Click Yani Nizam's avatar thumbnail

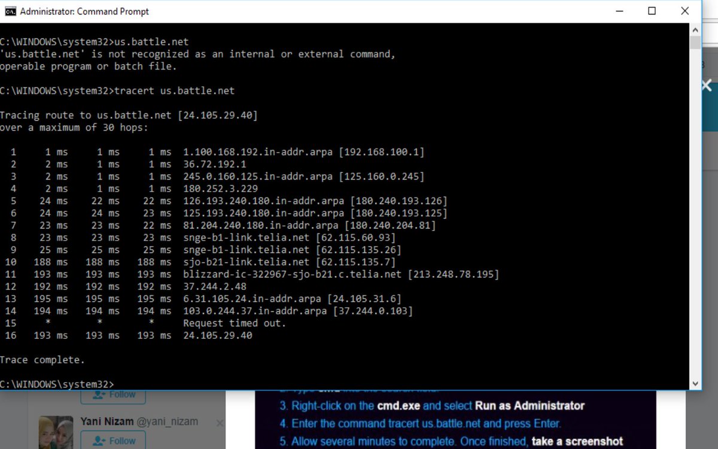click(x=56, y=432)
